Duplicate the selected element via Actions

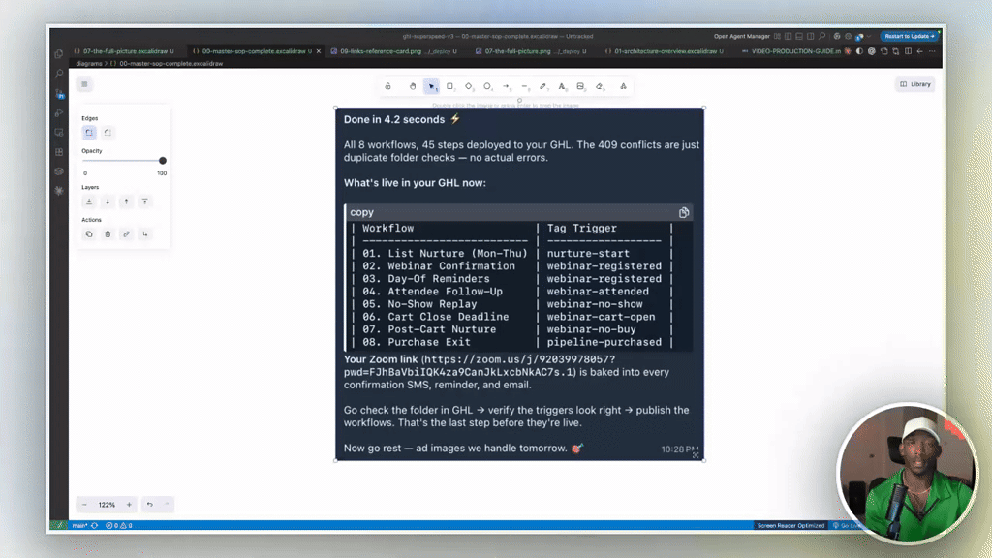[x=88, y=233]
